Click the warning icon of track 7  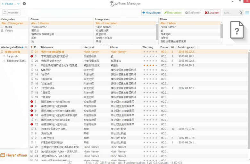(32, 102)
